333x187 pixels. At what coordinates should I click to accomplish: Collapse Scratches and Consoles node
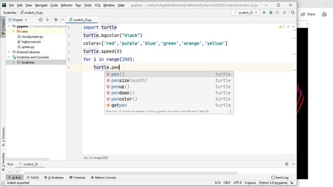point(9,57)
